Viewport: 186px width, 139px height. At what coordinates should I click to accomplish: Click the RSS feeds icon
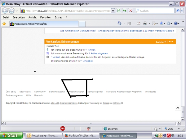(129, 24)
